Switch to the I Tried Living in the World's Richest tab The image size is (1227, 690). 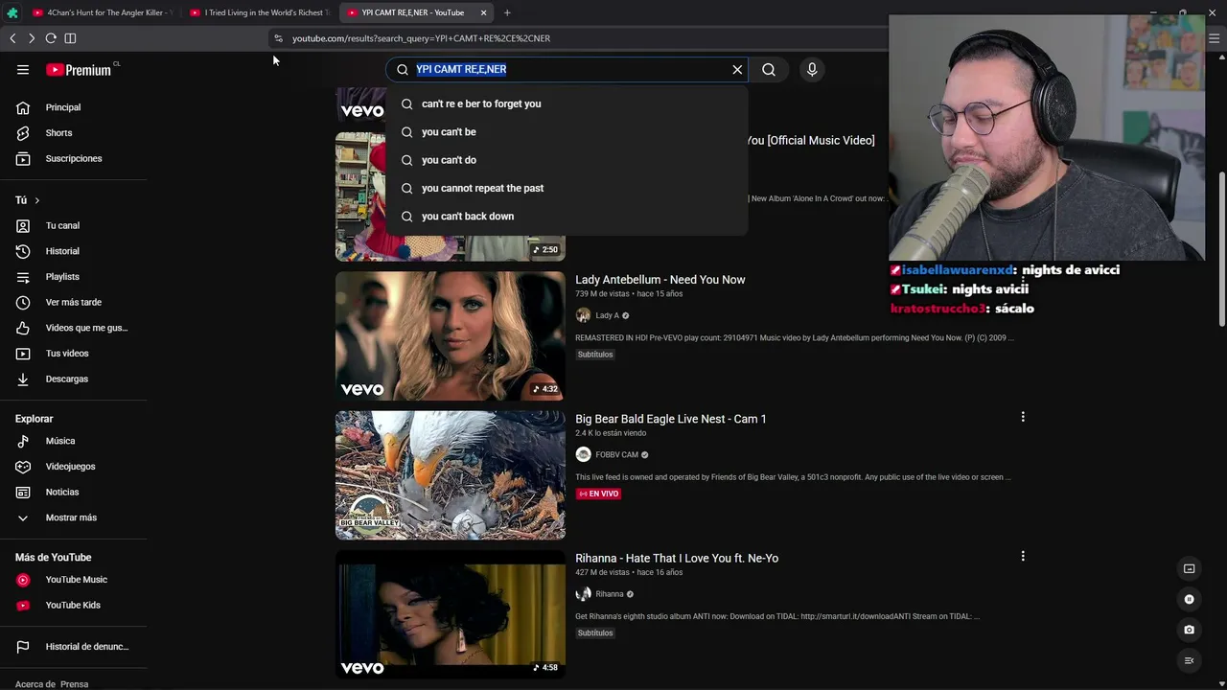pos(259,12)
